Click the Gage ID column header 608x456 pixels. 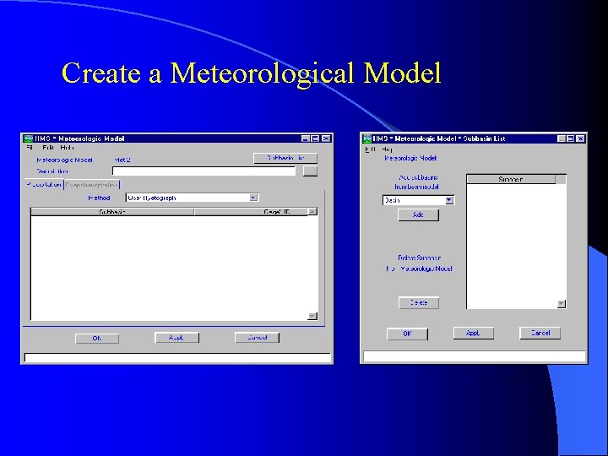point(251,212)
